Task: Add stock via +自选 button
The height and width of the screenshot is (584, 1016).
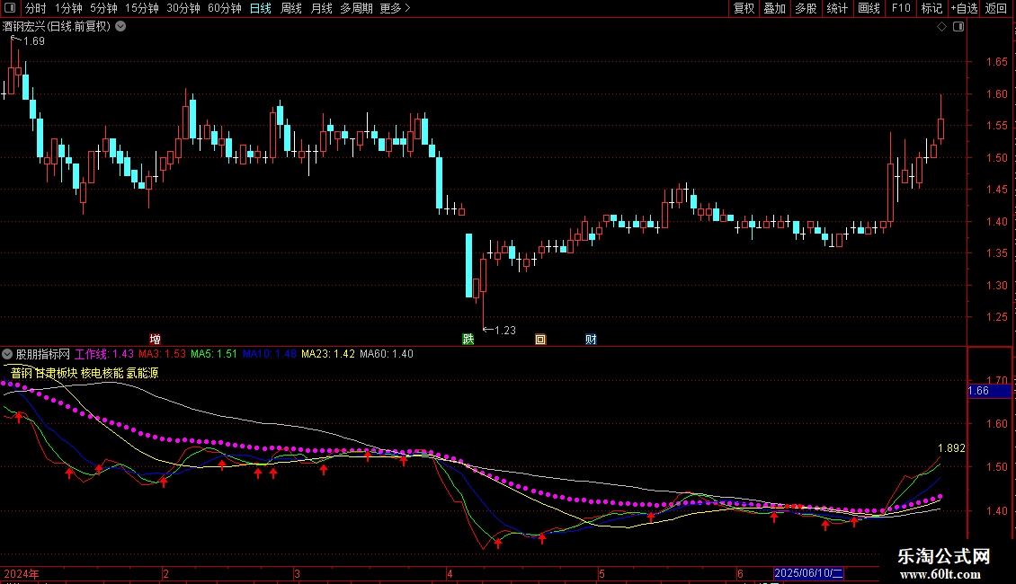Action: pyautogui.click(x=964, y=8)
